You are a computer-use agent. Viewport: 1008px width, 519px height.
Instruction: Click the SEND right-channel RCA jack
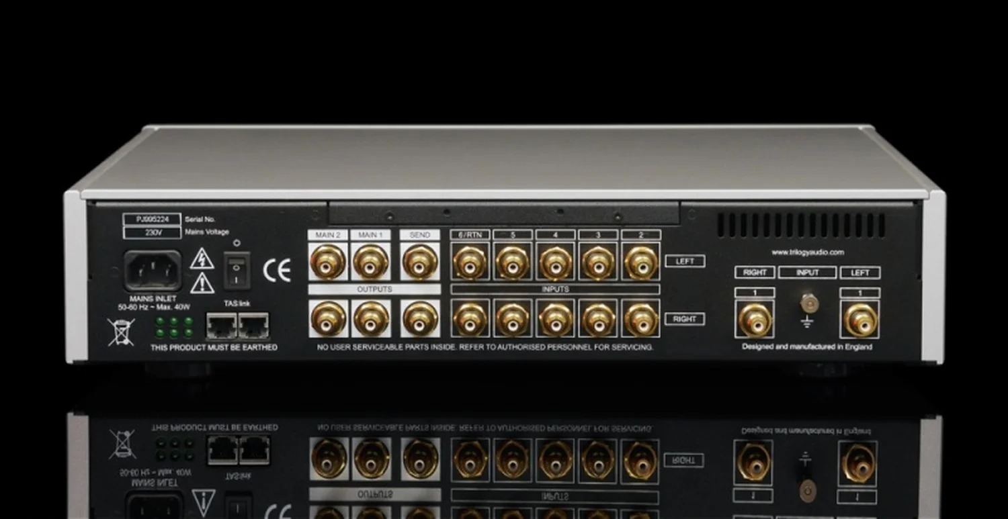420,318
